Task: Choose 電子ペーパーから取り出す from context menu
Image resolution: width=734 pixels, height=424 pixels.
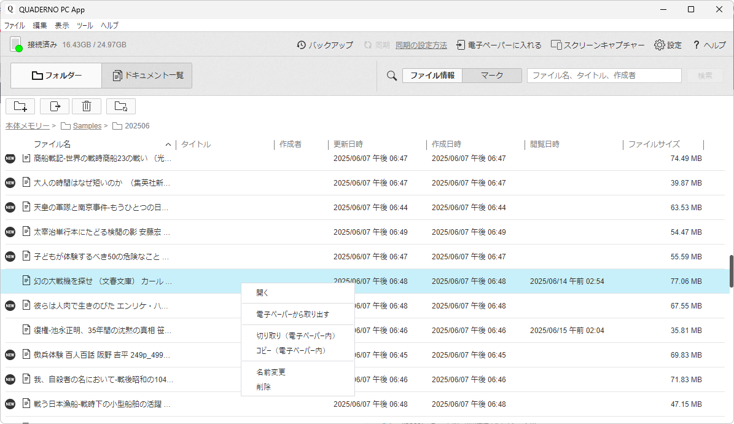Action: pyautogui.click(x=298, y=315)
